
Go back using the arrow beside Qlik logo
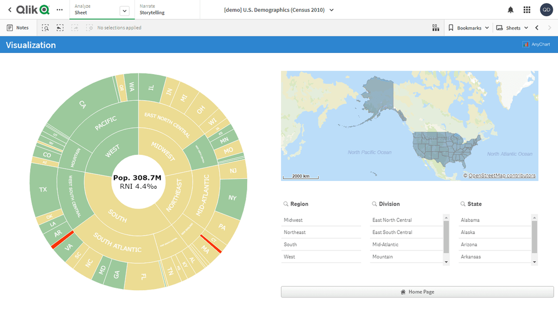coord(9,10)
